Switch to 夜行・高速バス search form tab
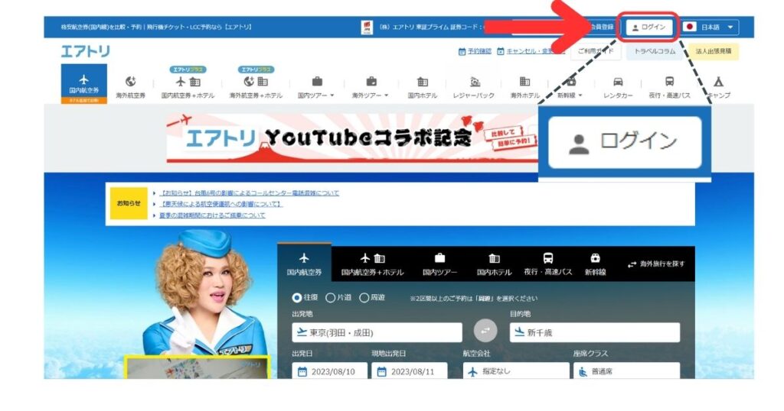The width and height of the screenshot is (784, 411). pos(548,264)
